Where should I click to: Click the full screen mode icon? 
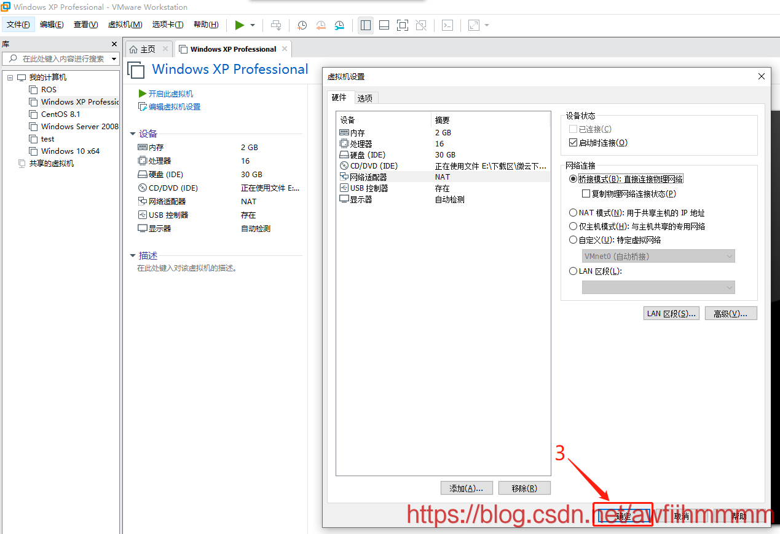tap(403, 25)
